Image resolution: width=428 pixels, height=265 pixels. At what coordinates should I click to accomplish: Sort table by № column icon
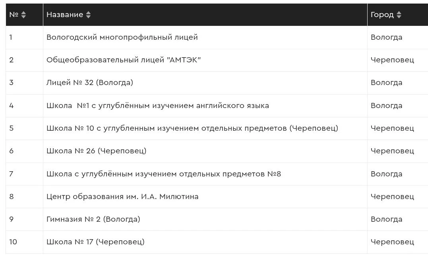[x=23, y=15]
